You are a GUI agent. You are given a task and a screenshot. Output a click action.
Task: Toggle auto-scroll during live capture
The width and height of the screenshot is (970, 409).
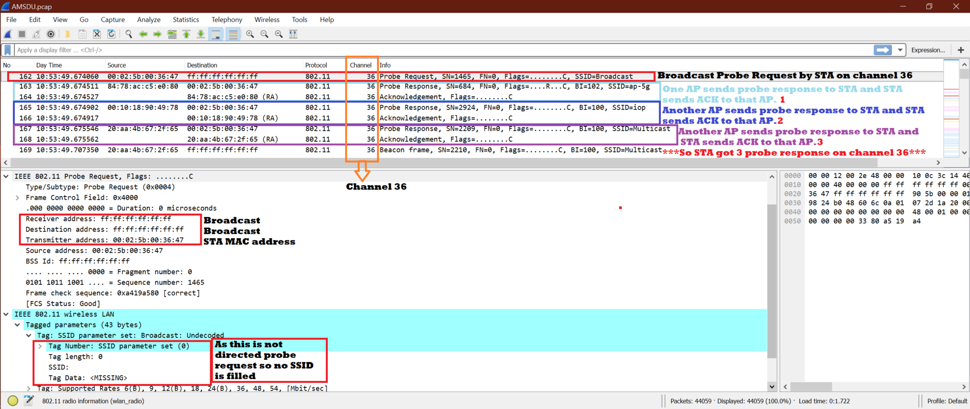coord(216,34)
